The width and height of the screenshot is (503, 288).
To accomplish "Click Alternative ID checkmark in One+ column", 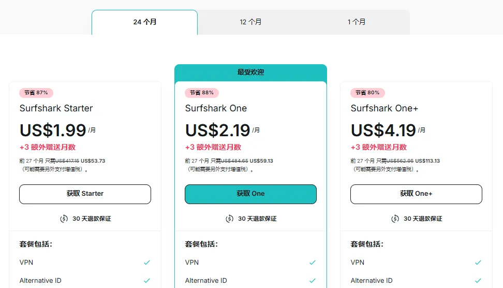I will tap(478, 281).
